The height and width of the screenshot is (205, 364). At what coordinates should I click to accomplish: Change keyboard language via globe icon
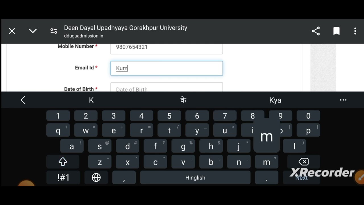tap(96, 178)
